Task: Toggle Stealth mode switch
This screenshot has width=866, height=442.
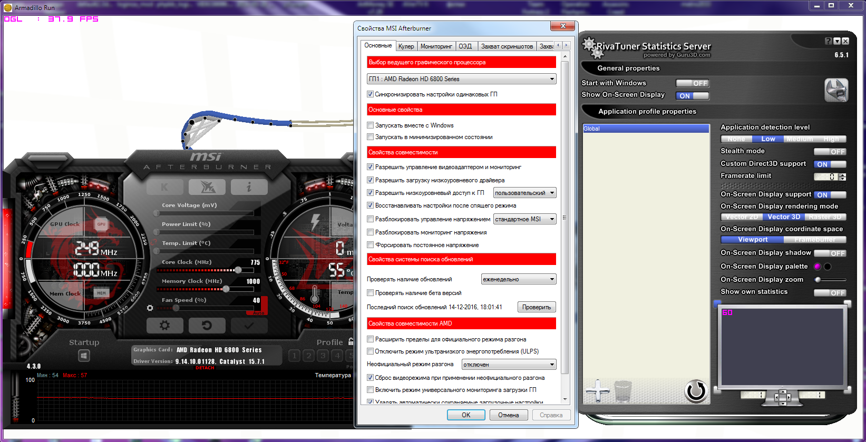Action: tap(830, 152)
